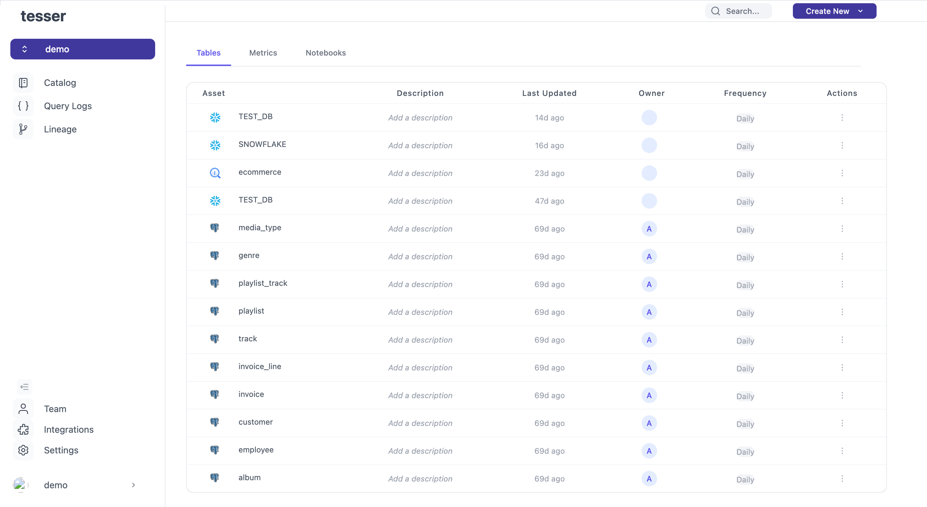Image resolution: width=927 pixels, height=507 pixels.
Task: Click the search magnifier icon
Action: pos(715,11)
